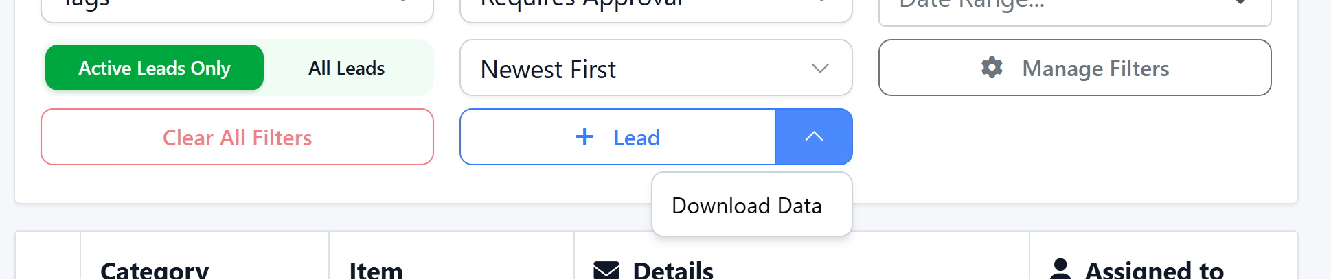Click the Assigned to column header text
Viewport: 1331px width, 279px height.
click(1154, 270)
